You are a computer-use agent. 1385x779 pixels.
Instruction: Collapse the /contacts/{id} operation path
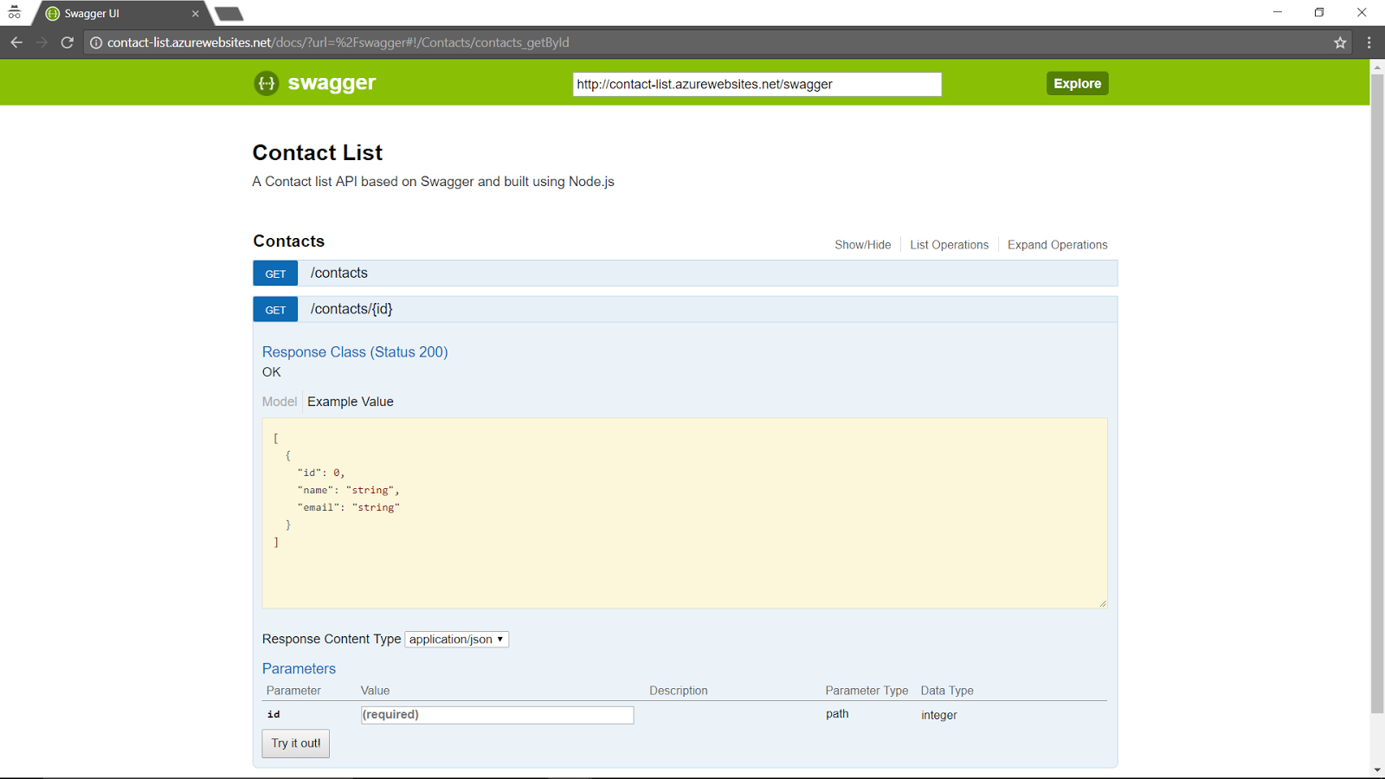(x=351, y=309)
